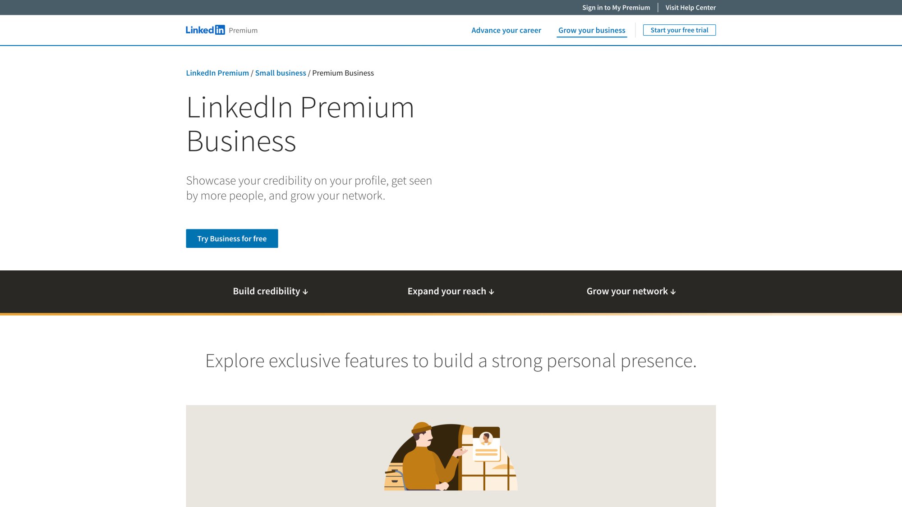Visit the Help Center

[x=690, y=8]
